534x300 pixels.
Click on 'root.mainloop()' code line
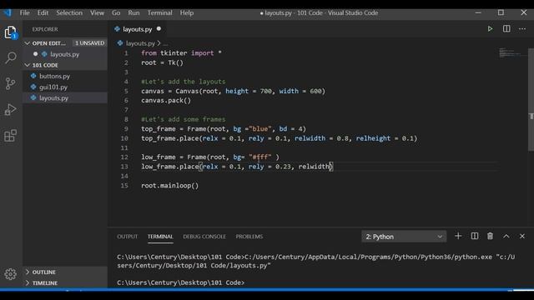[169, 186]
